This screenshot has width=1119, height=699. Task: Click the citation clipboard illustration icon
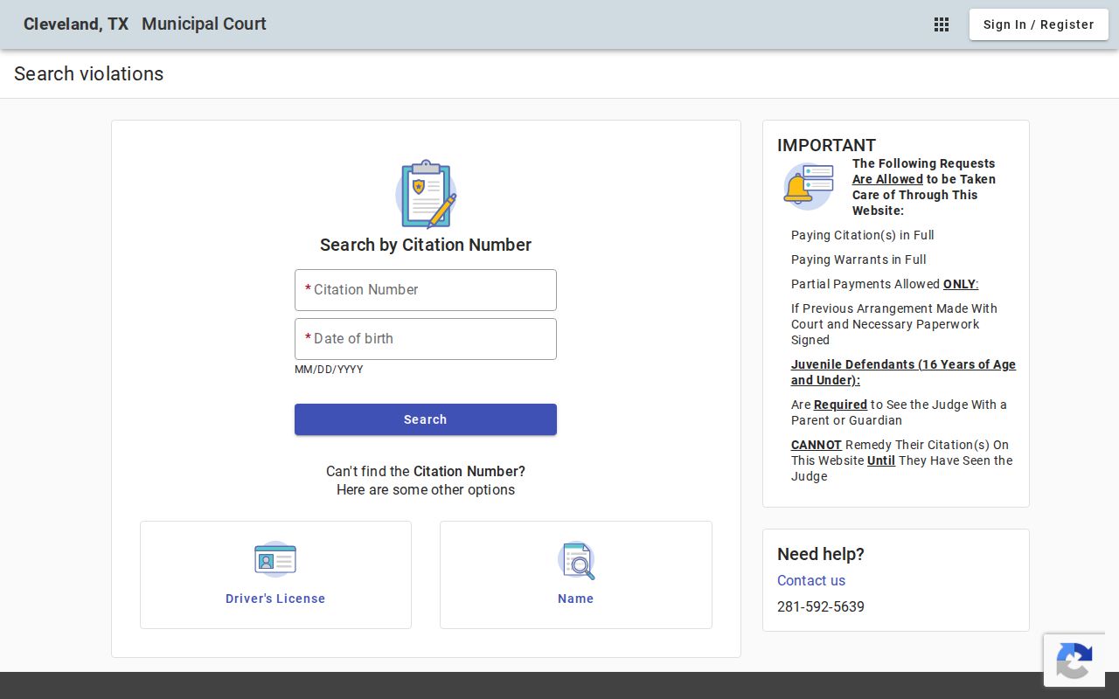(x=426, y=194)
